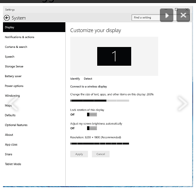Viewport: 196px width, 189px height.
Task: Click the gallery play slideshow button
Action: (167, 15)
